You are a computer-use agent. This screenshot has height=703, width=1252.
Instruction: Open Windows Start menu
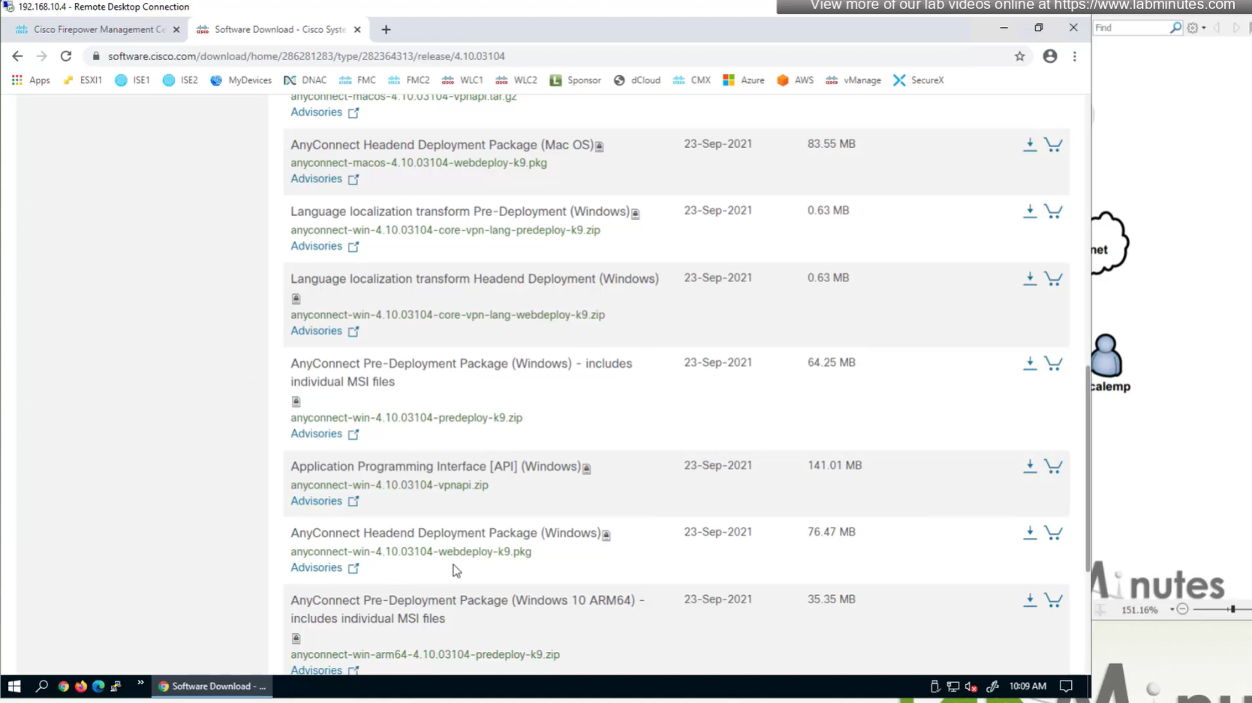click(14, 686)
